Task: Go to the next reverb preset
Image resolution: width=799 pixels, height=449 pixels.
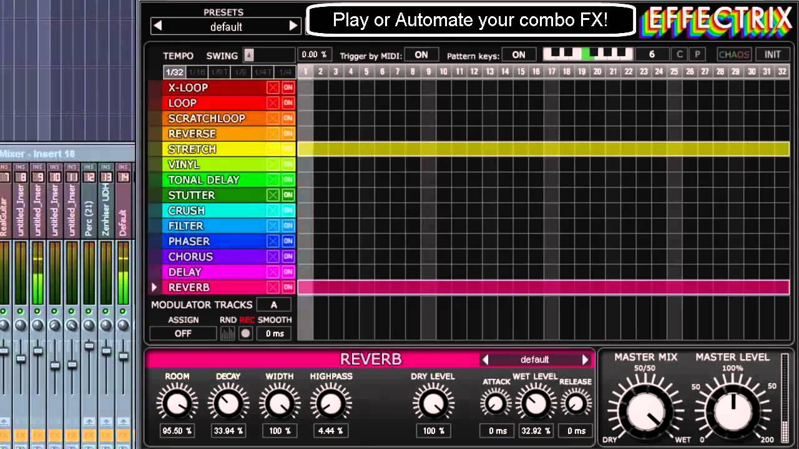Action: tap(585, 360)
